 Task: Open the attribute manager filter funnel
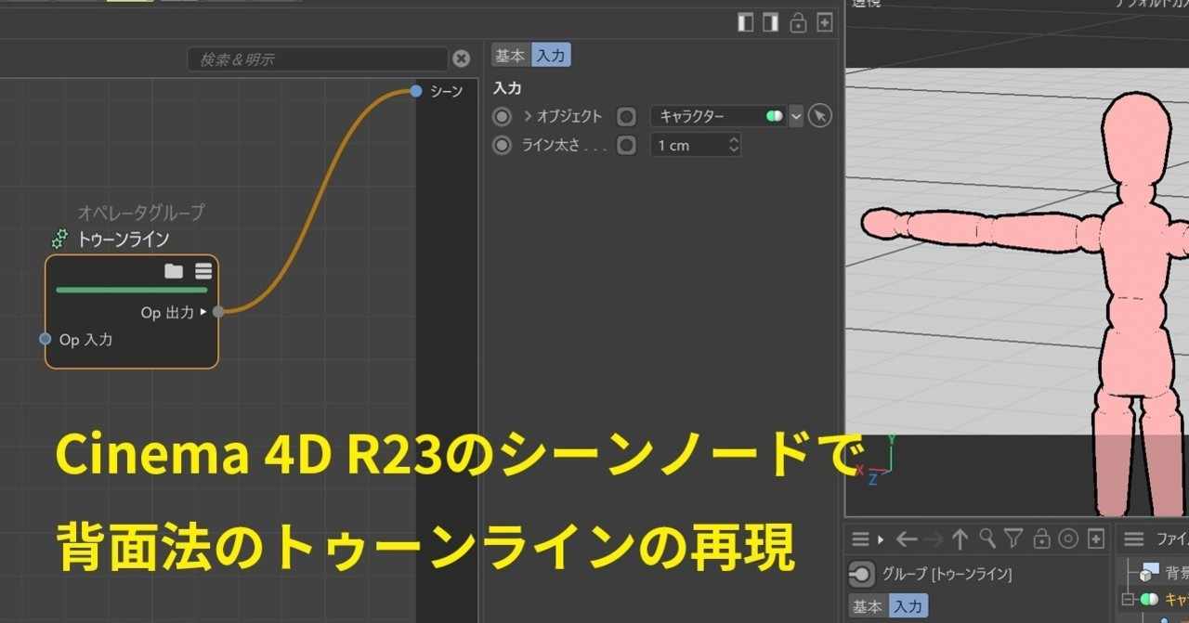pyautogui.click(x=1014, y=539)
